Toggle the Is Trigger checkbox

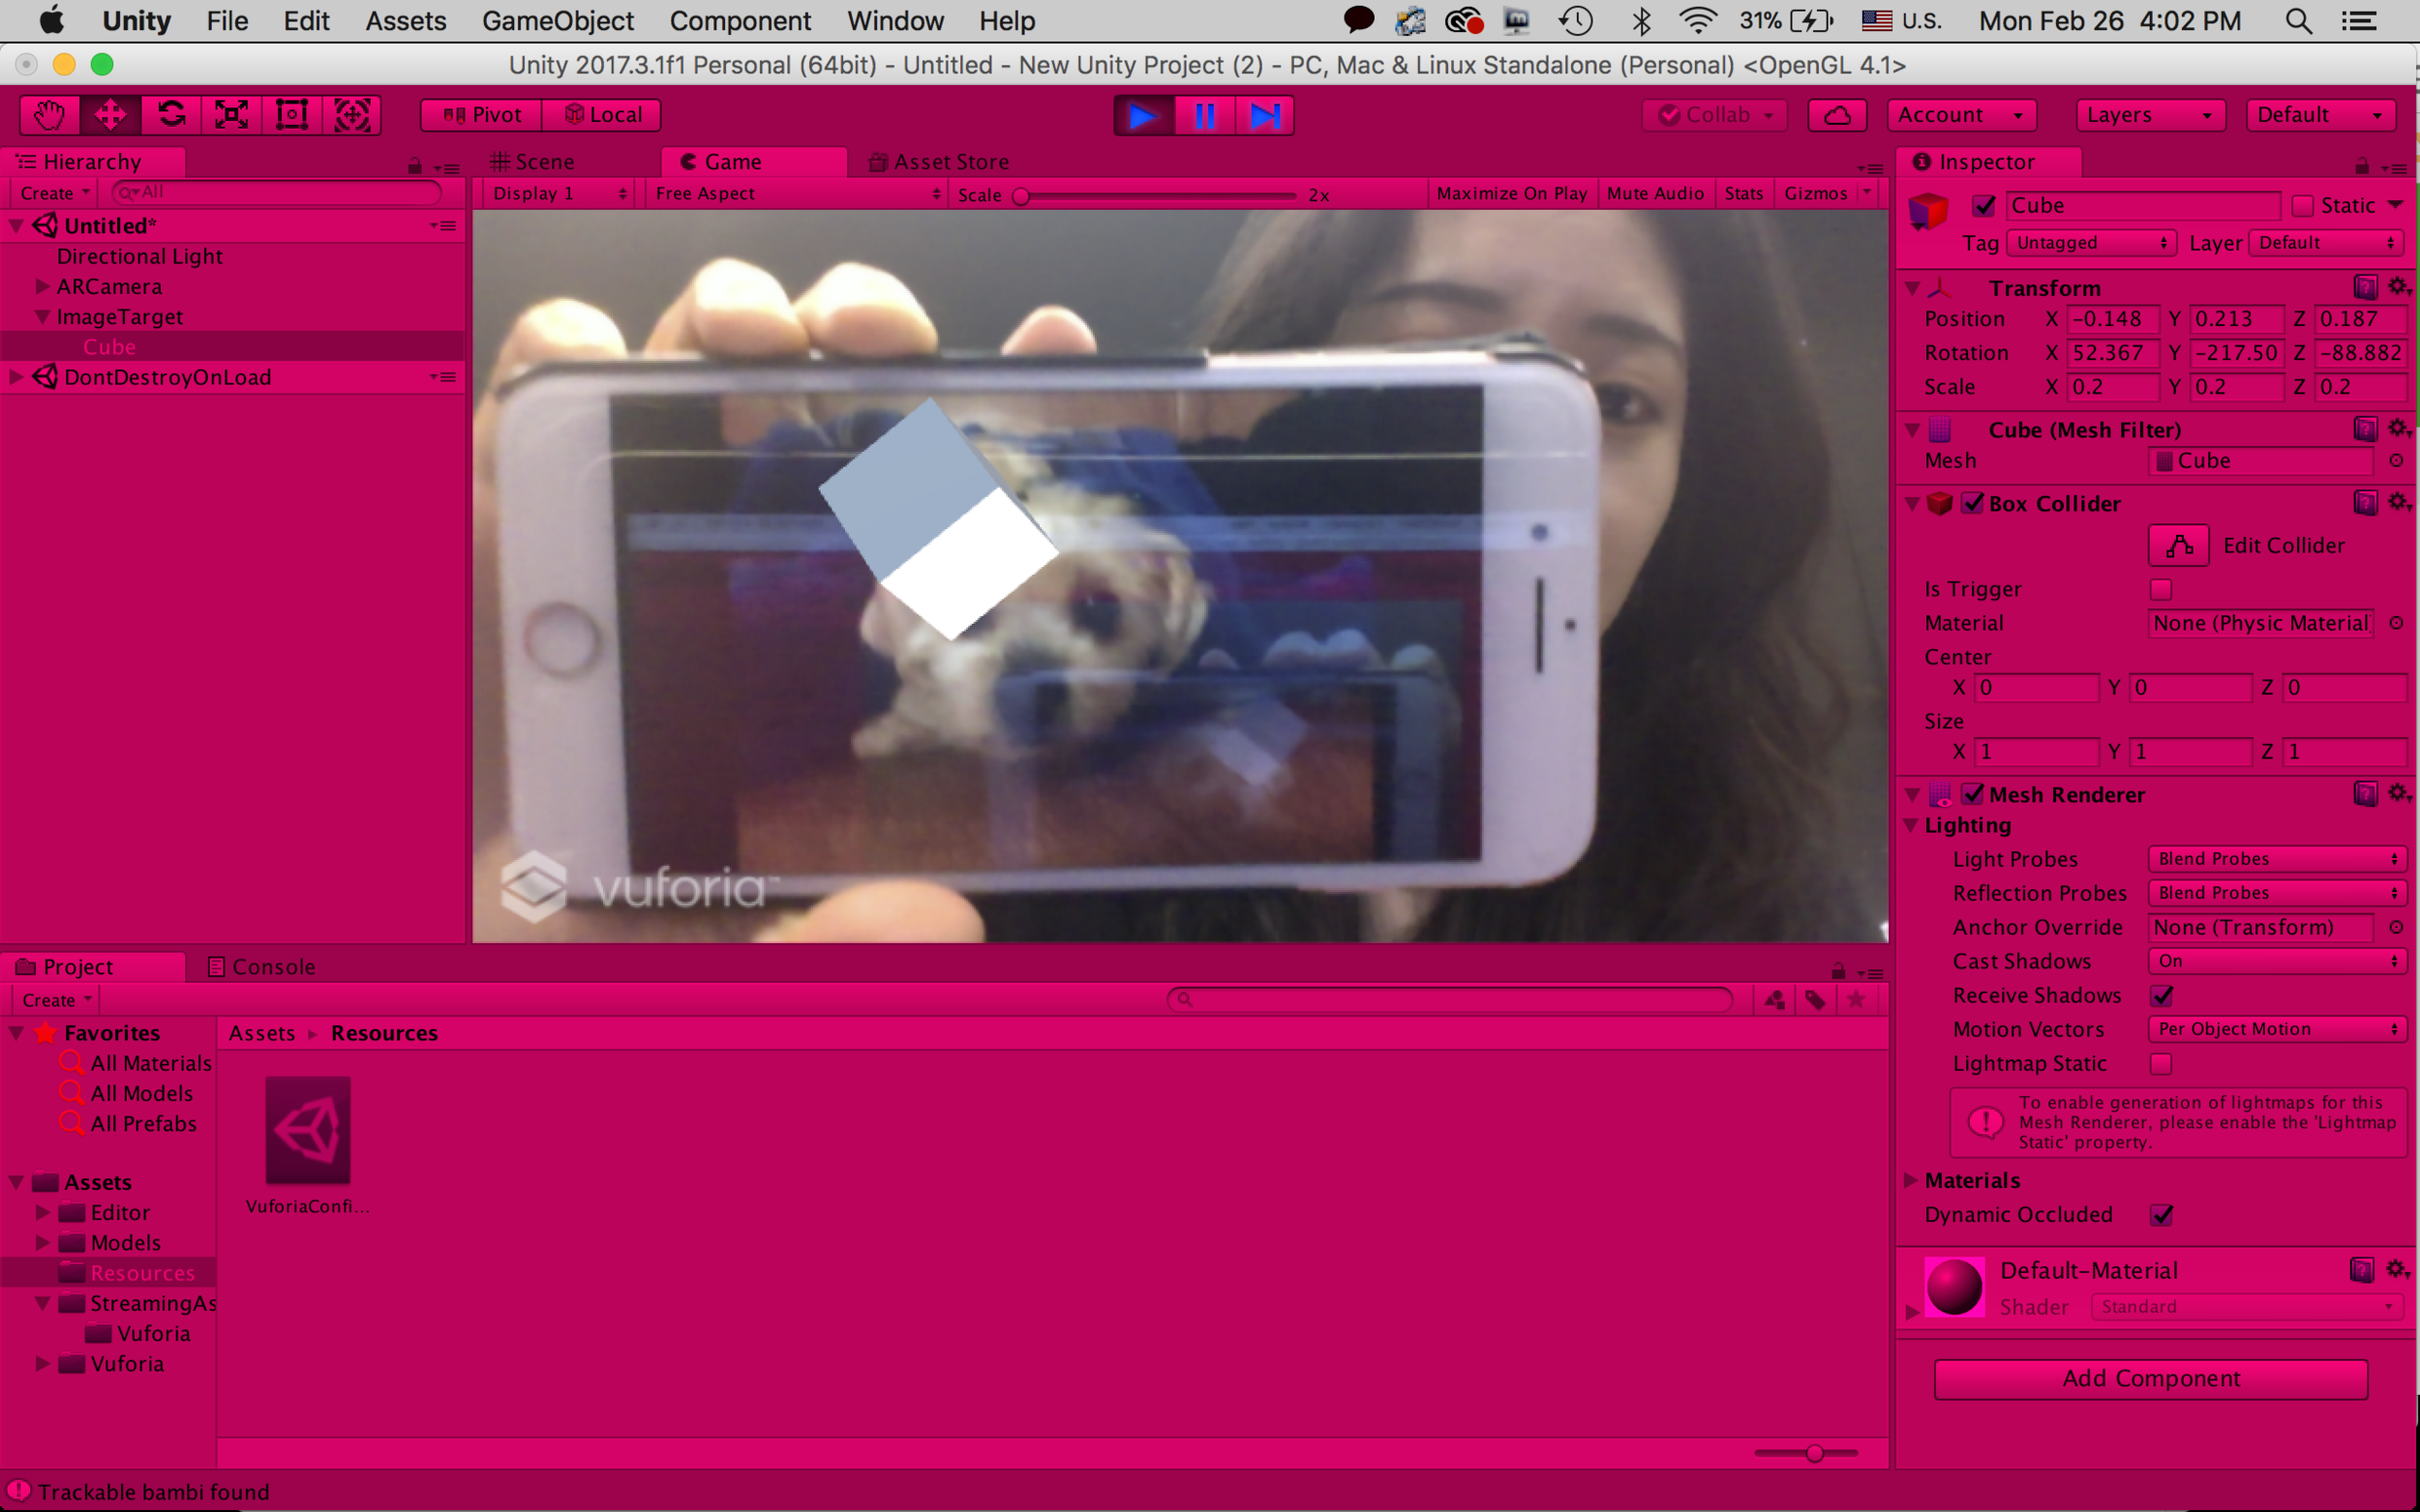pos(2161,589)
